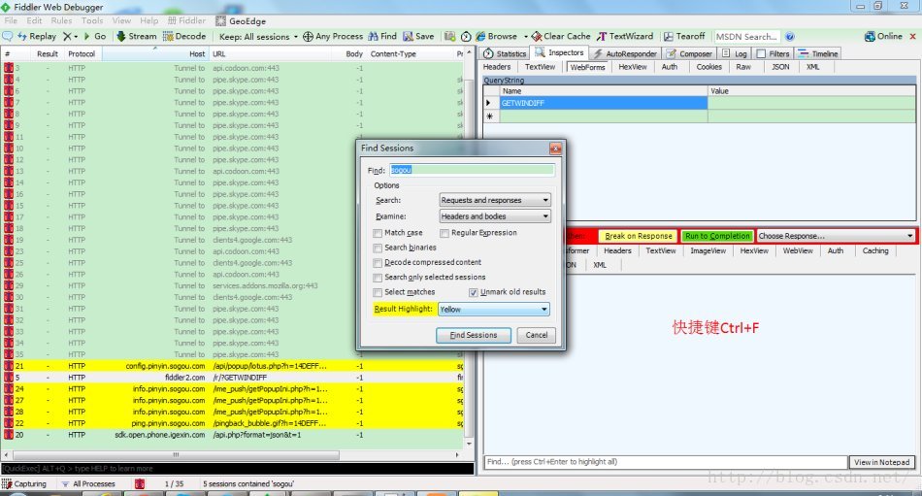
Task: Open the File menu
Action: [11, 20]
